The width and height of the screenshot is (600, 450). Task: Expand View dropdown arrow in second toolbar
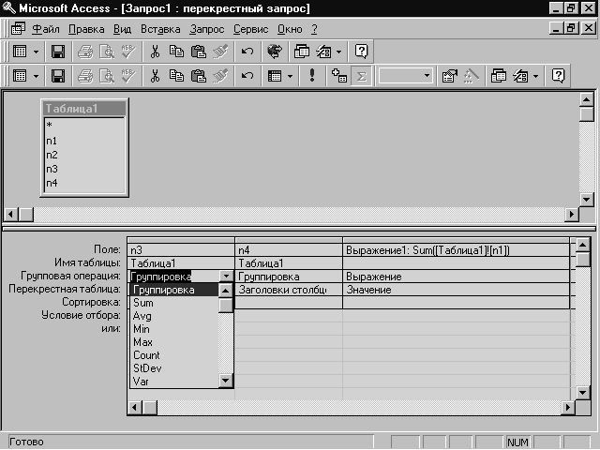coord(36,76)
